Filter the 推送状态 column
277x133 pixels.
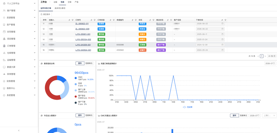[x=171, y=20]
